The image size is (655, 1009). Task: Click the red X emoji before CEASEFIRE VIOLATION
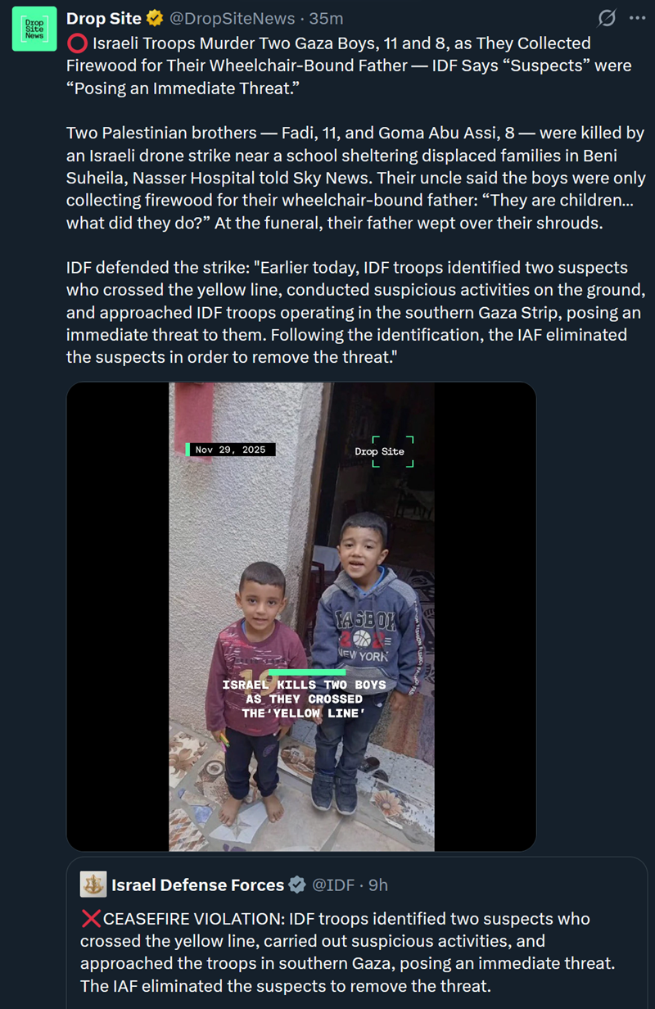point(90,920)
